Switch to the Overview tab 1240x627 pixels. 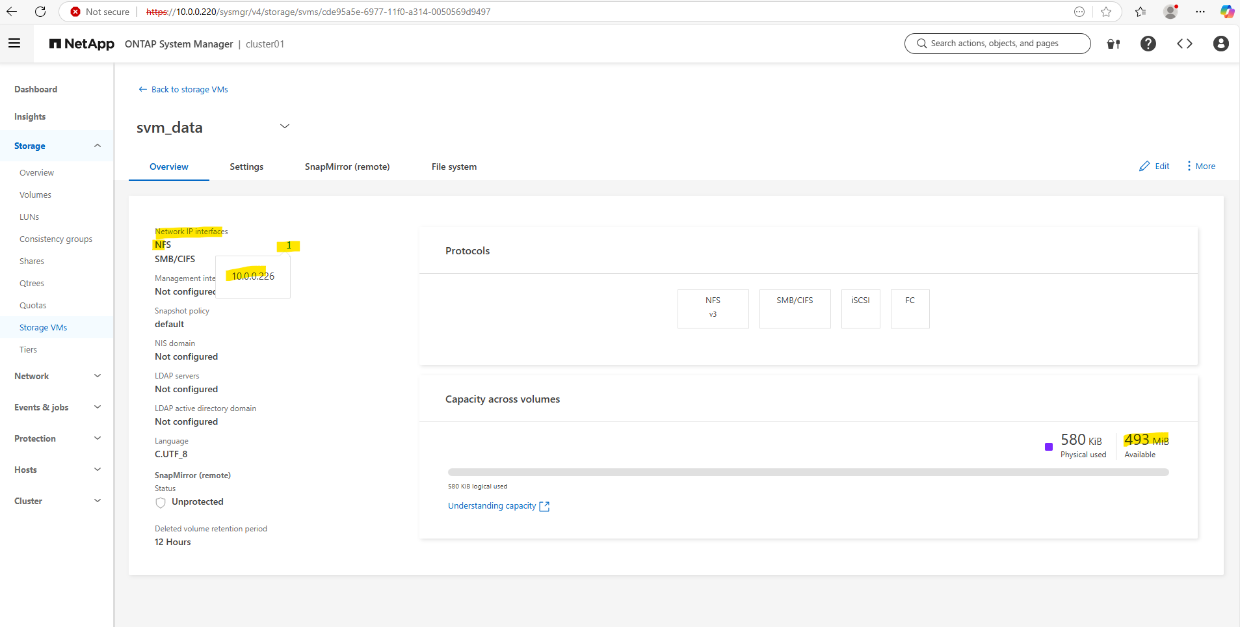click(169, 167)
